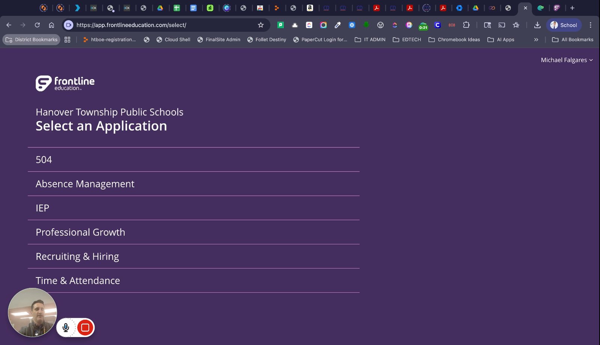
Task: Open a new browser tab
Action: (572, 8)
